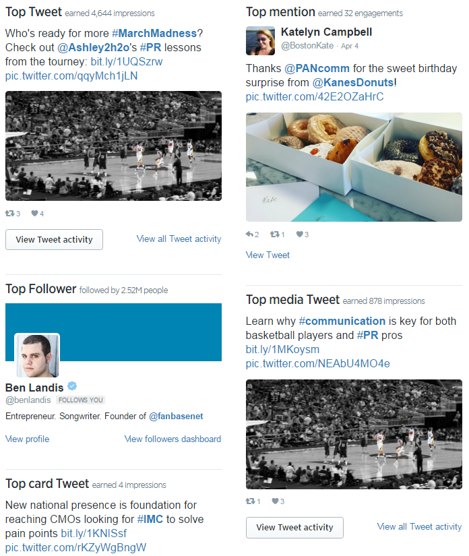Image resolution: width=469 pixels, height=556 pixels.
Task: Click @fanbasenet mention in bio
Action: pos(176,416)
